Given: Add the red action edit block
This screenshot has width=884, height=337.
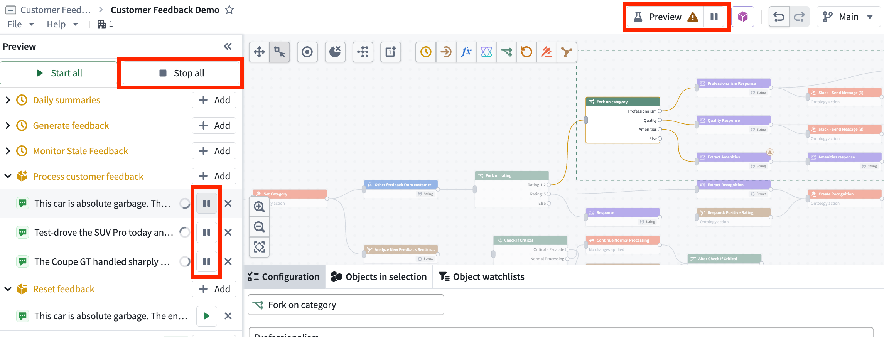Looking at the screenshot, I should tap(547, 52).
